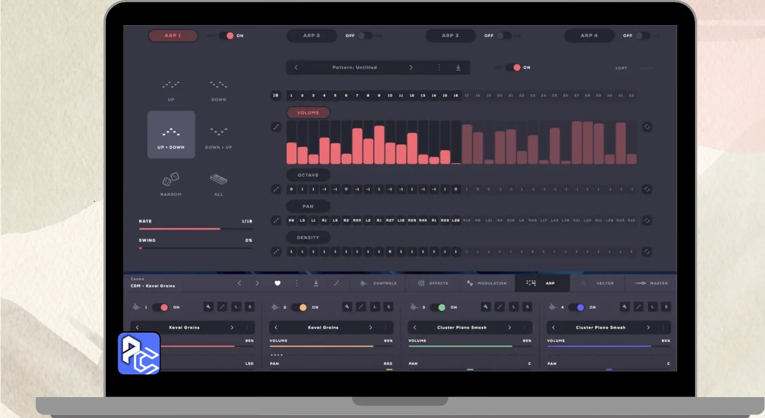Select the DOWN arpeggio mode icon
765x418 pixels.
(x=219, y=85)
